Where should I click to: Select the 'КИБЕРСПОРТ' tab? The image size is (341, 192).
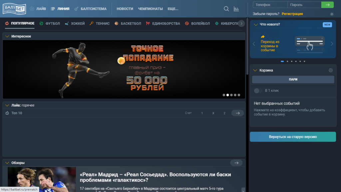(229, 23)
